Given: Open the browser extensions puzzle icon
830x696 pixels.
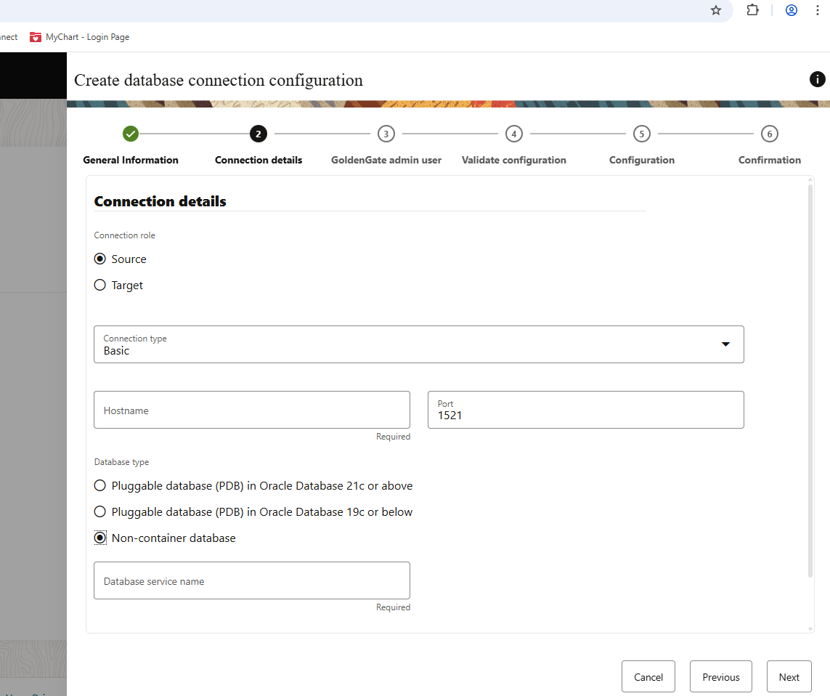Looking at the screenshot, I should (752, 10).
